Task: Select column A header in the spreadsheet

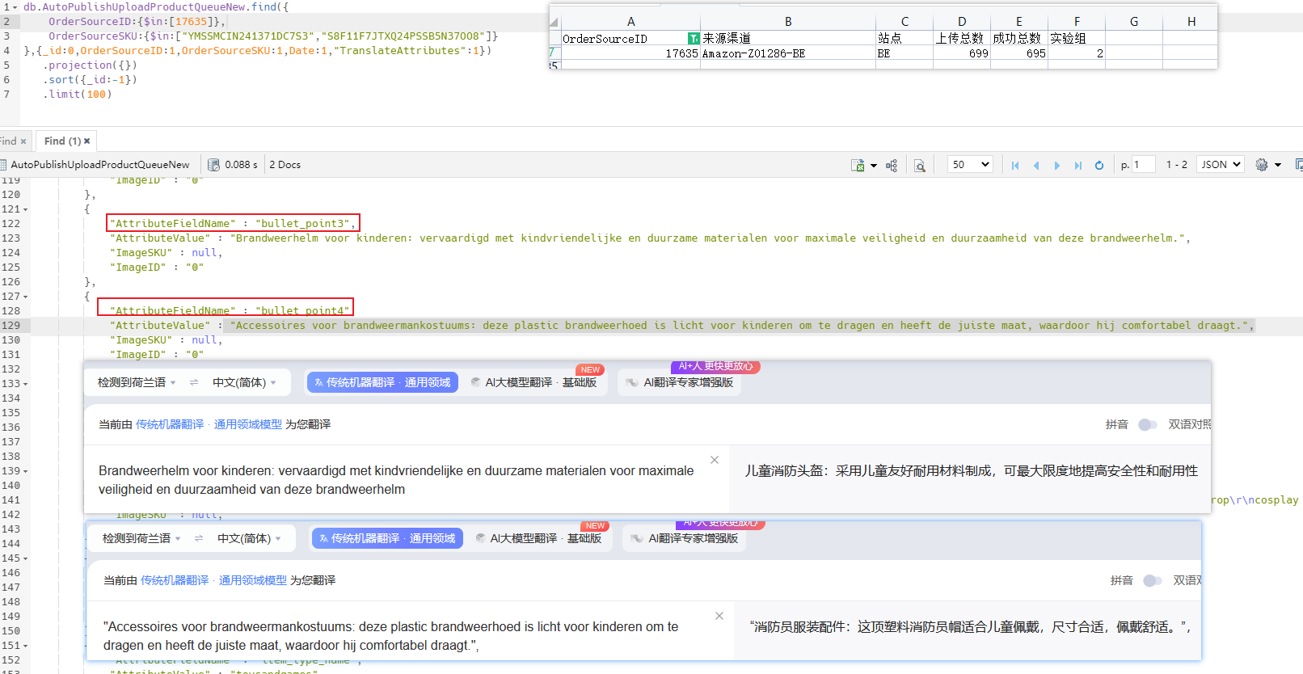Action: tap(630, 22)
